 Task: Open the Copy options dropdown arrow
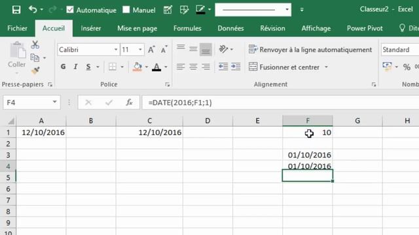[x=45, y=58]
